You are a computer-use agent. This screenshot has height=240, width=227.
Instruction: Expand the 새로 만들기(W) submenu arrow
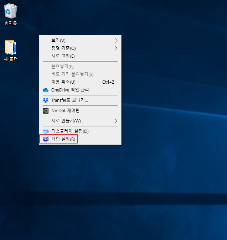click(116, 121)
